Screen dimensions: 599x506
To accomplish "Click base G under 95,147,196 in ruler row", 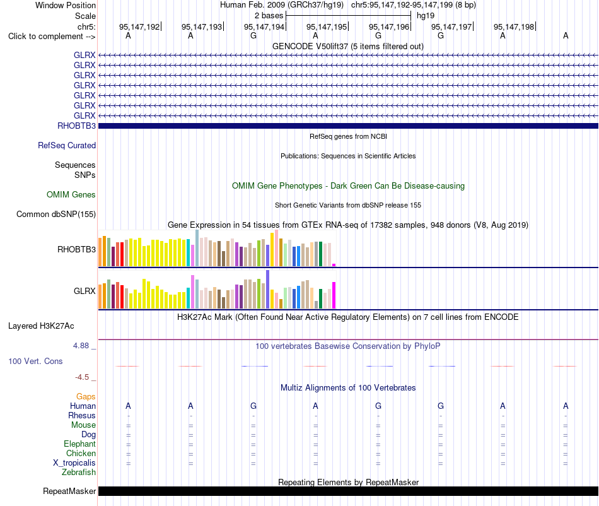I will coord(378,36).
